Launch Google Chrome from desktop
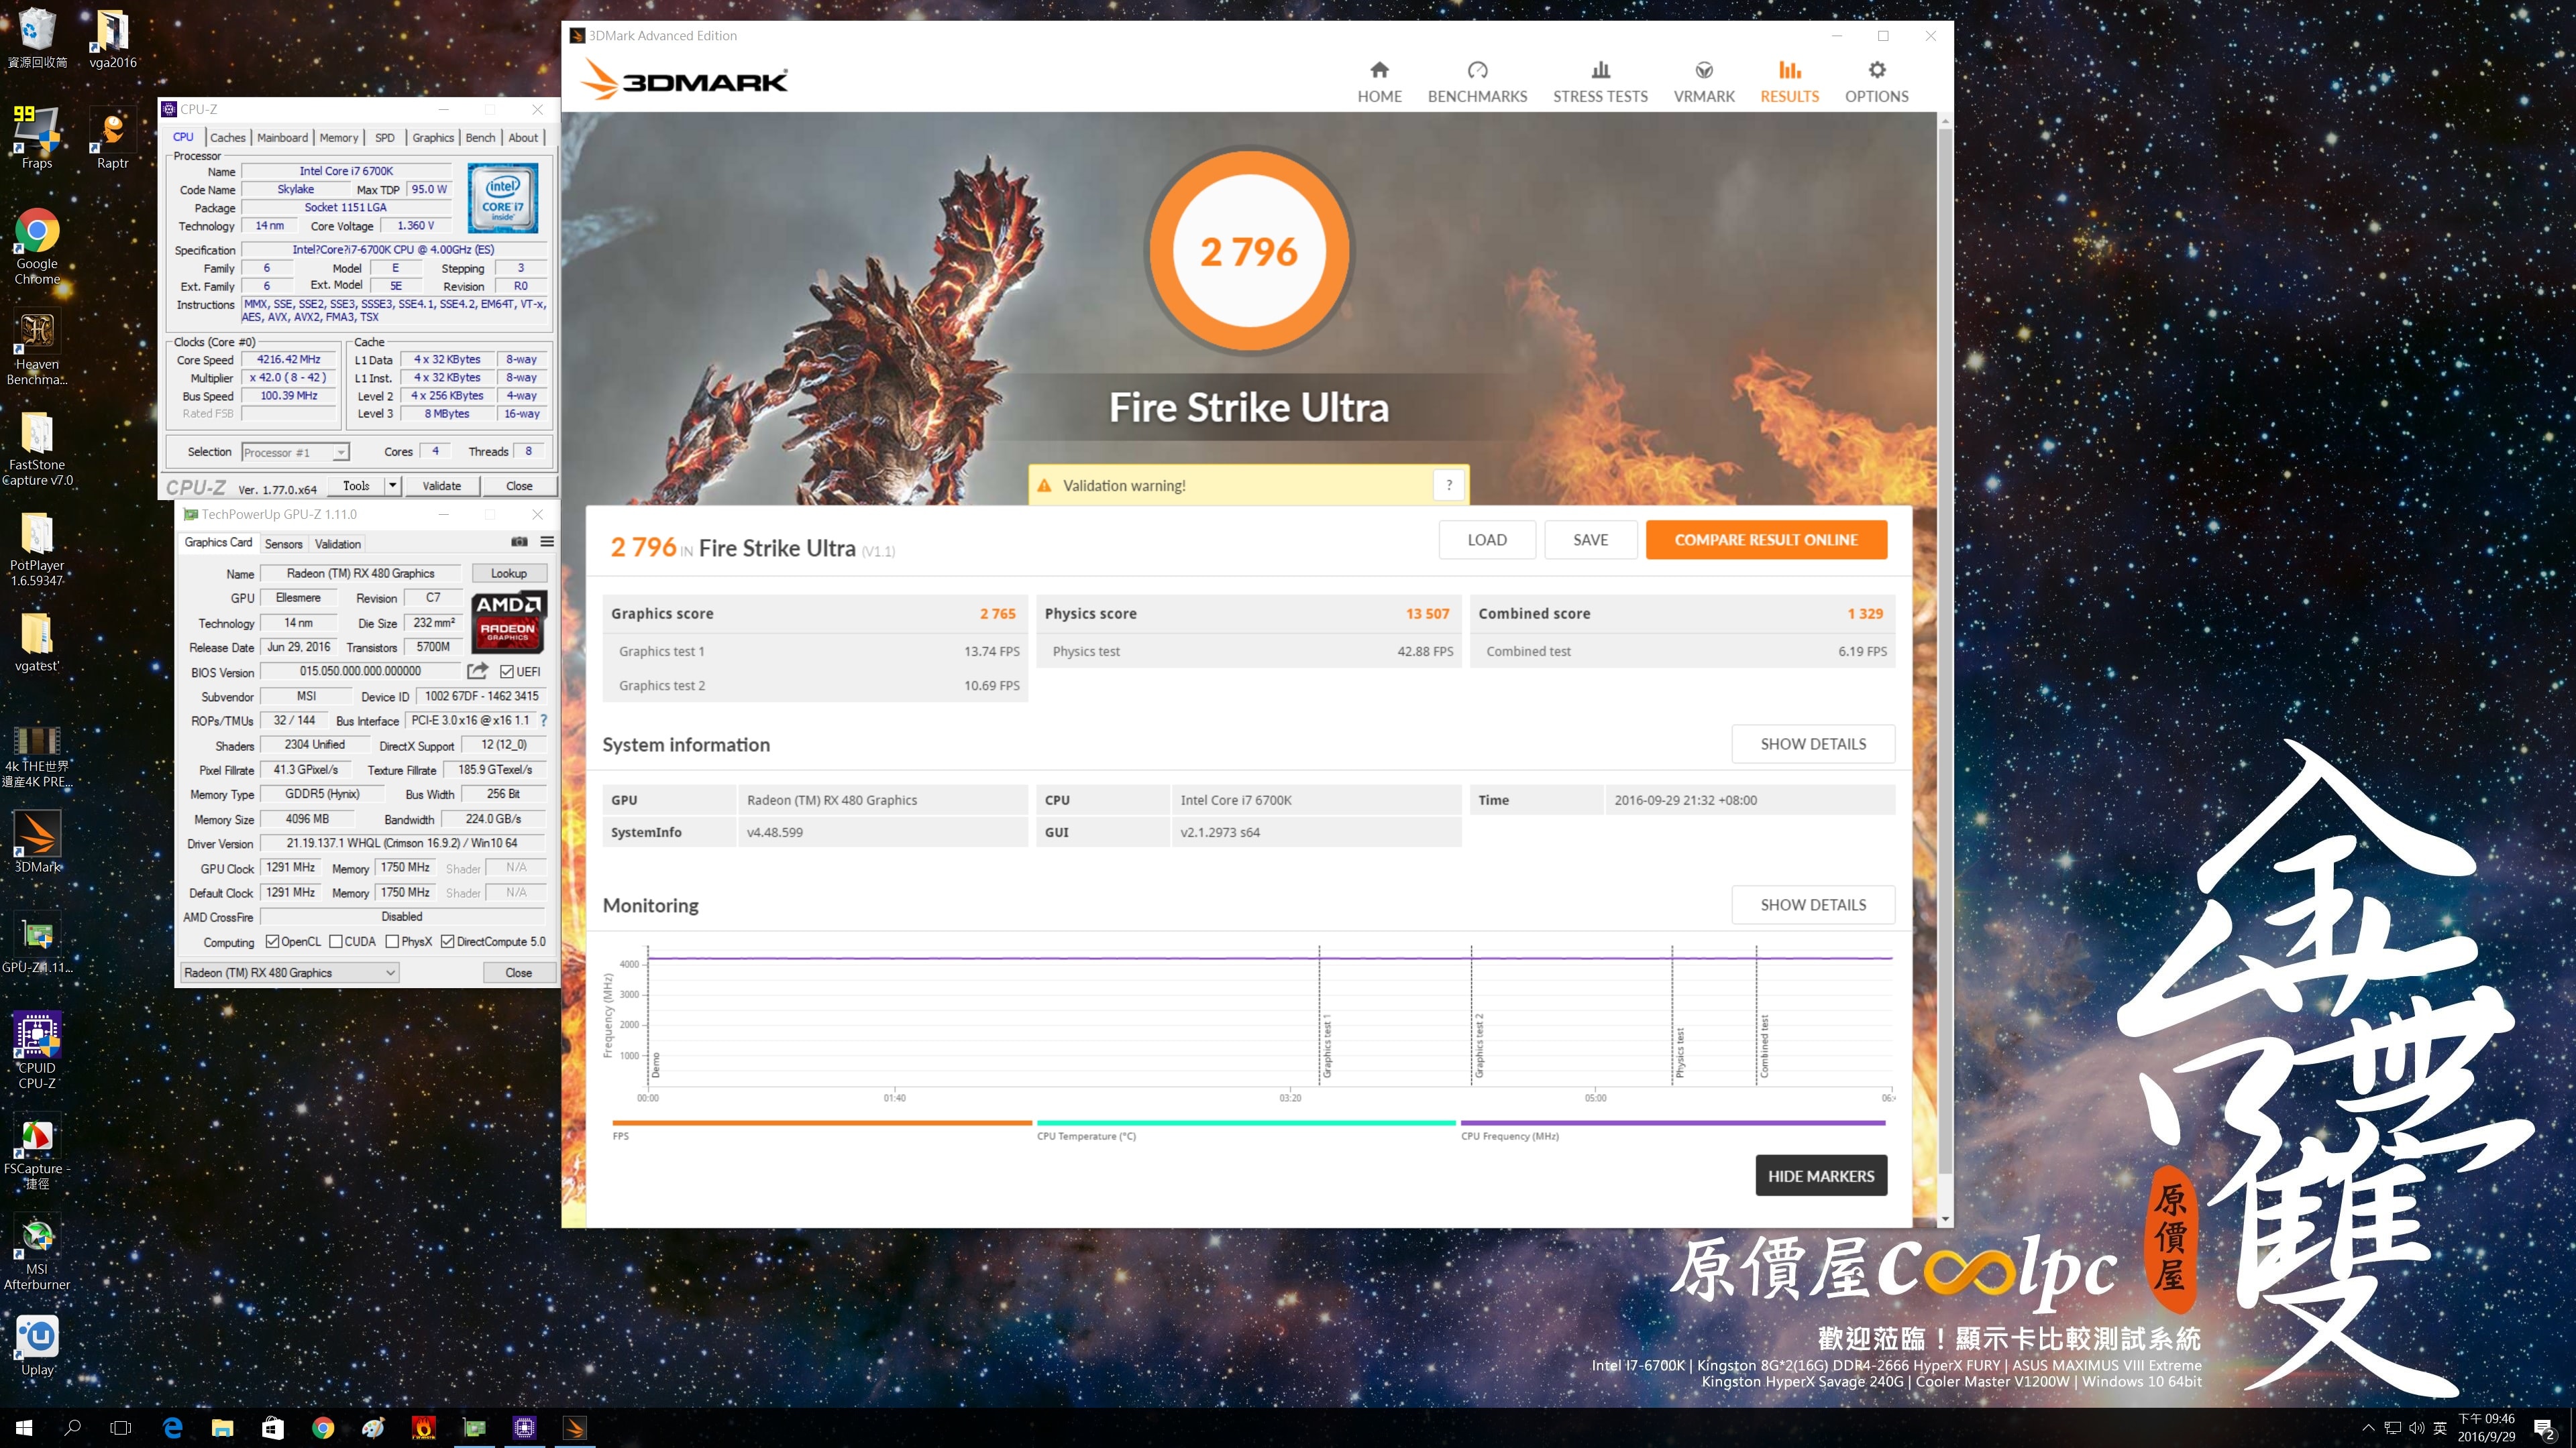 (37, 246)
